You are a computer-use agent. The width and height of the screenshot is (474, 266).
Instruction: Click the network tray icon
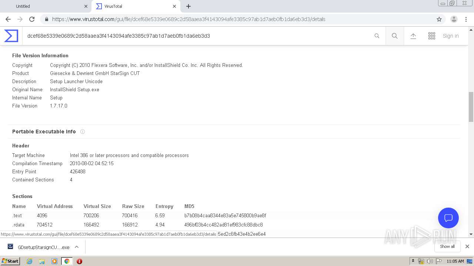[x=421, y=261]
